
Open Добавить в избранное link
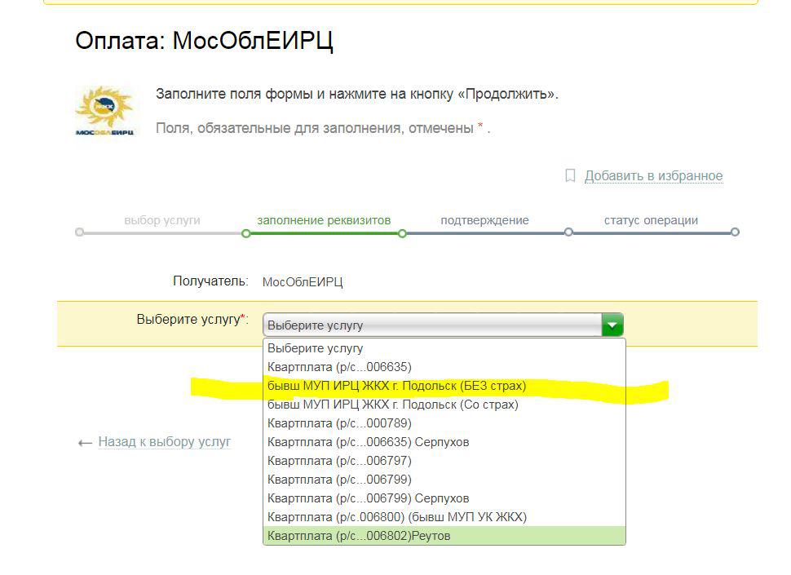click(653, 175)
